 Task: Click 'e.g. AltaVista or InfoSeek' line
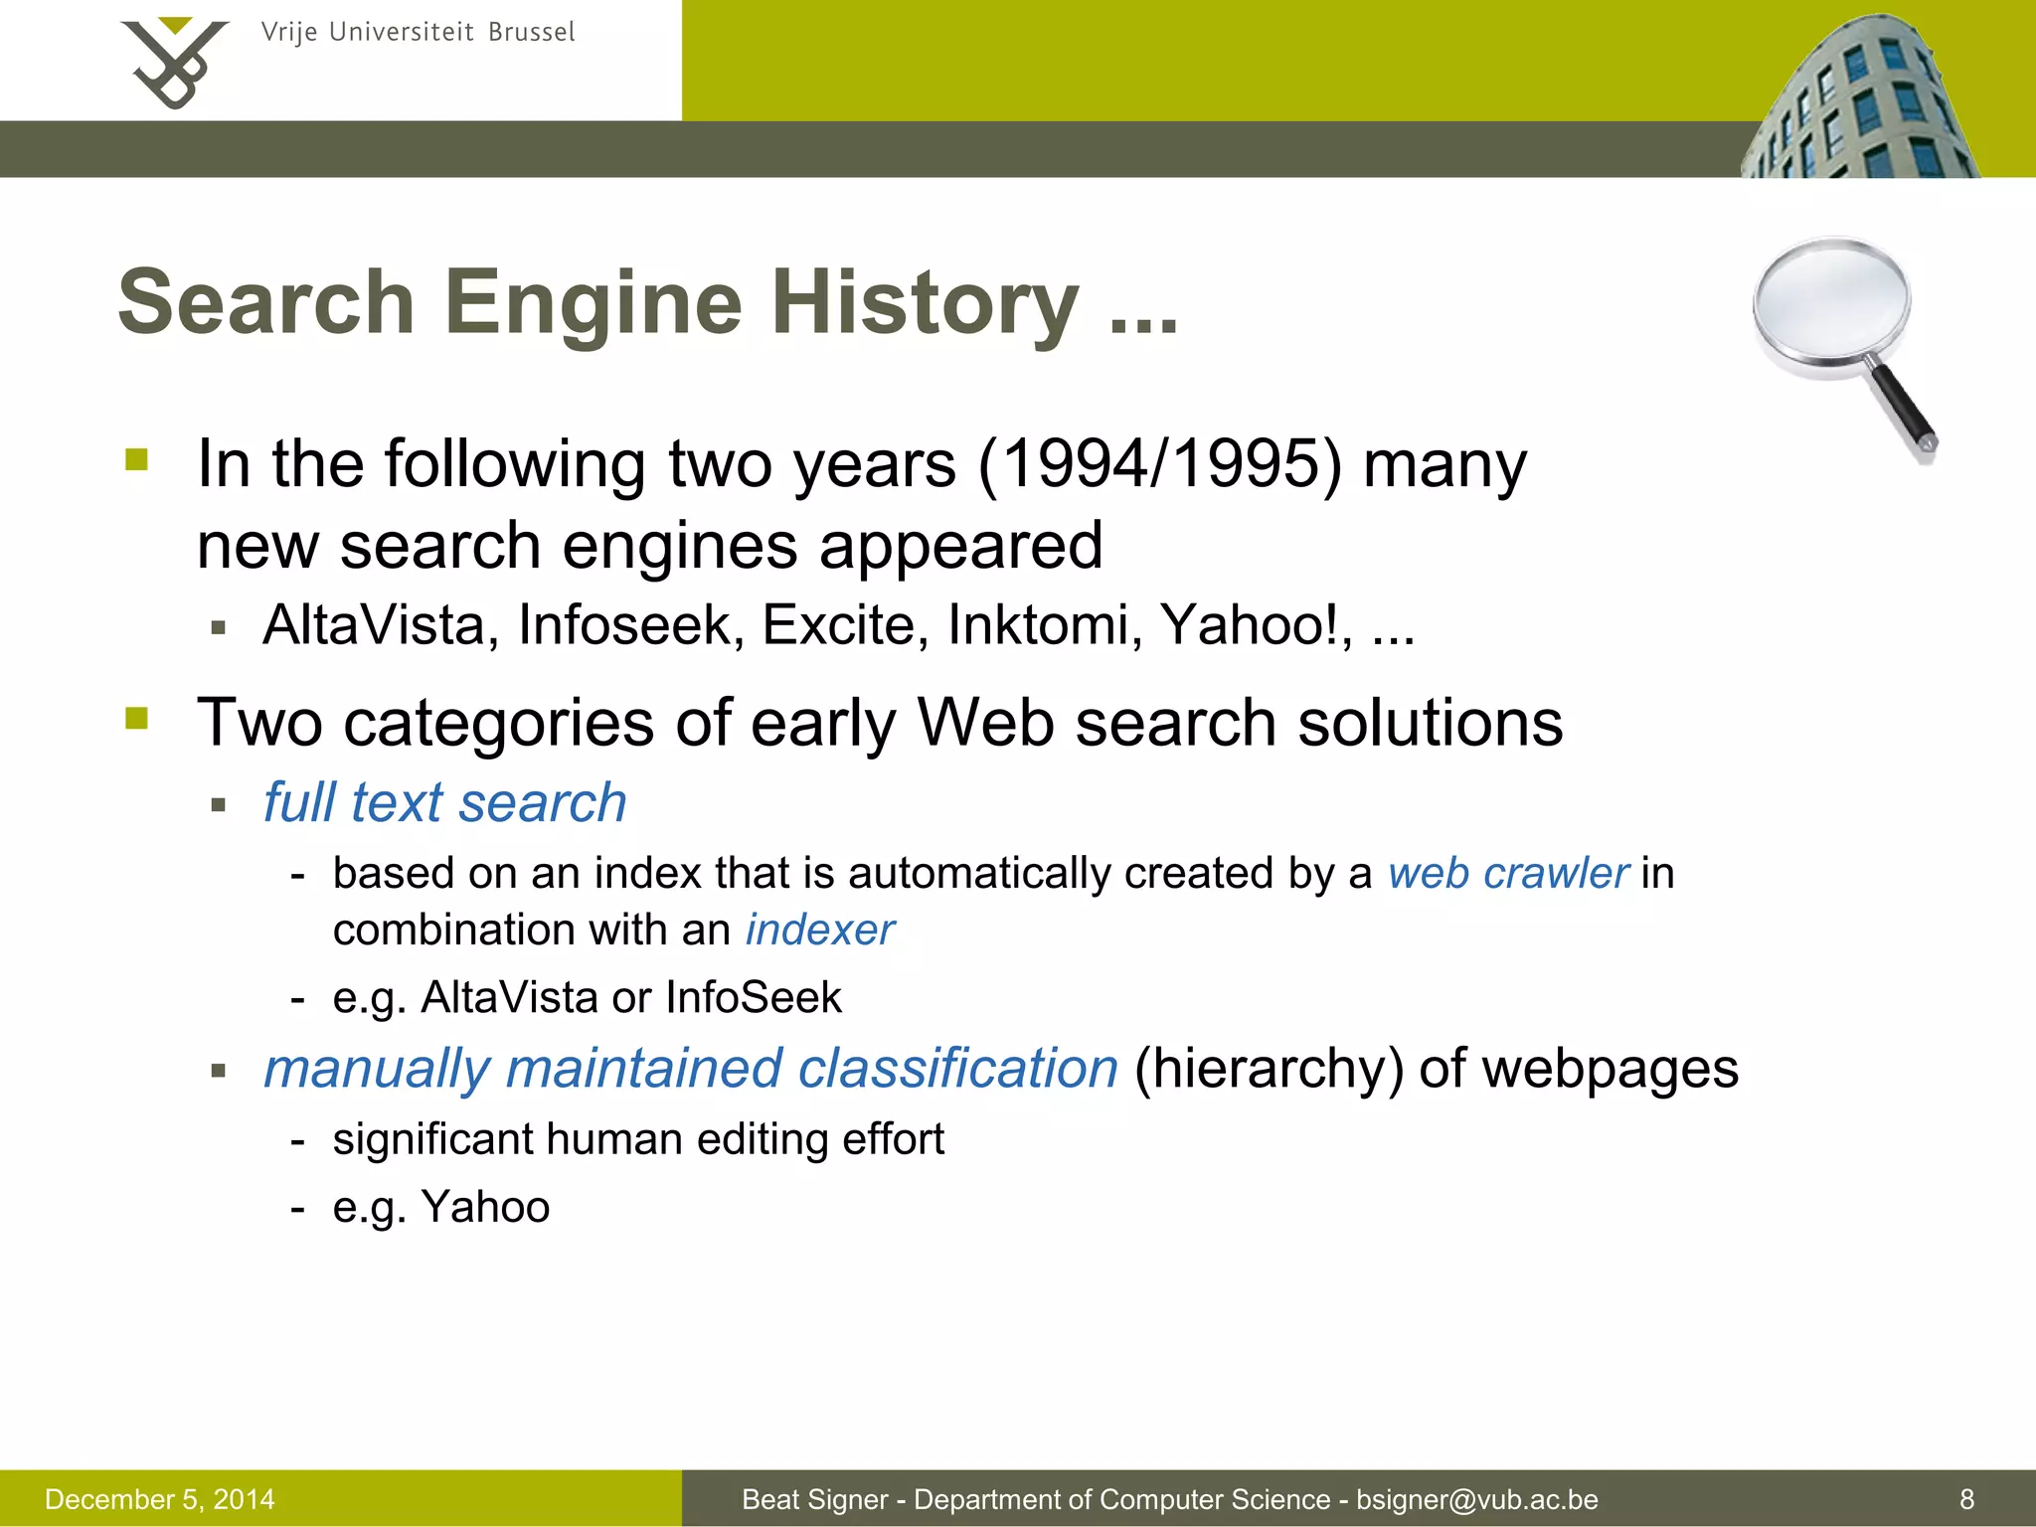(588, 997)
